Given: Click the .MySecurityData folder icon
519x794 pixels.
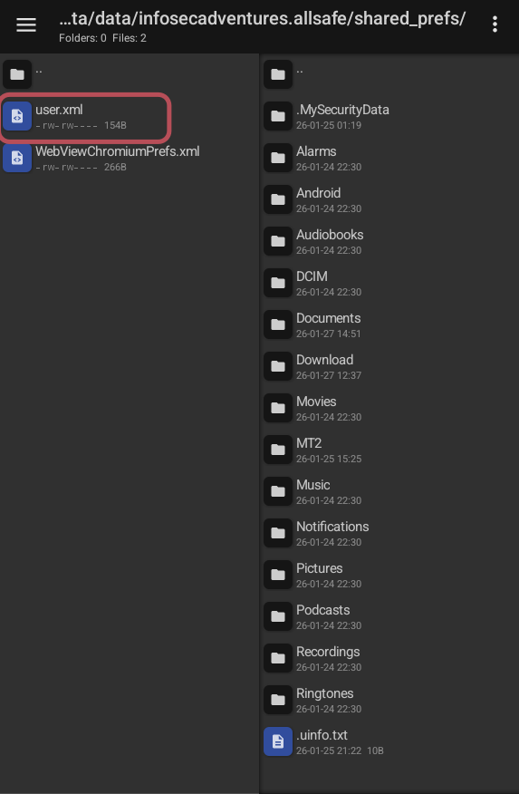Looking at the screenshot, I should (278, 116).
